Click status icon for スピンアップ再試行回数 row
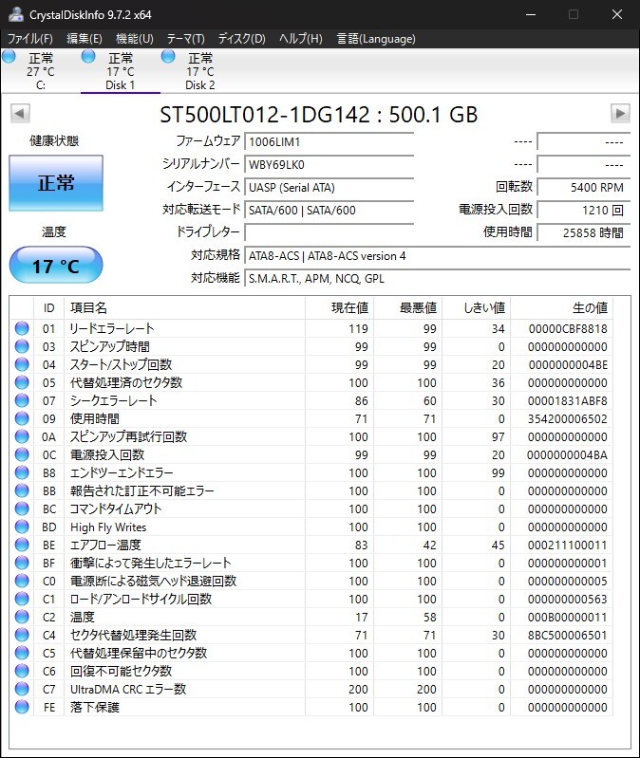The width and height of the screenshot is (640, 758). (x=22, y=436)
